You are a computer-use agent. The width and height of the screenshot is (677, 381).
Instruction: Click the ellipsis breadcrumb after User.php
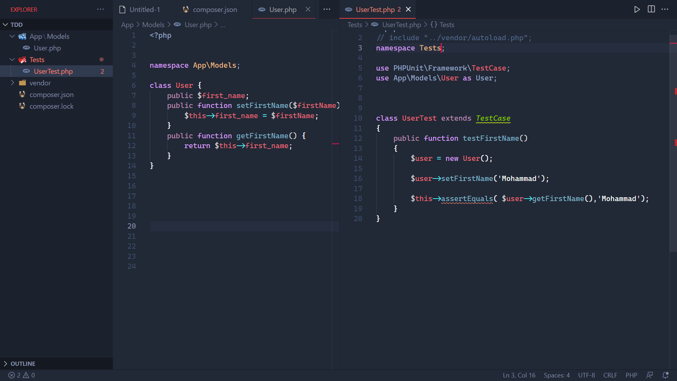tap(223, 25)
